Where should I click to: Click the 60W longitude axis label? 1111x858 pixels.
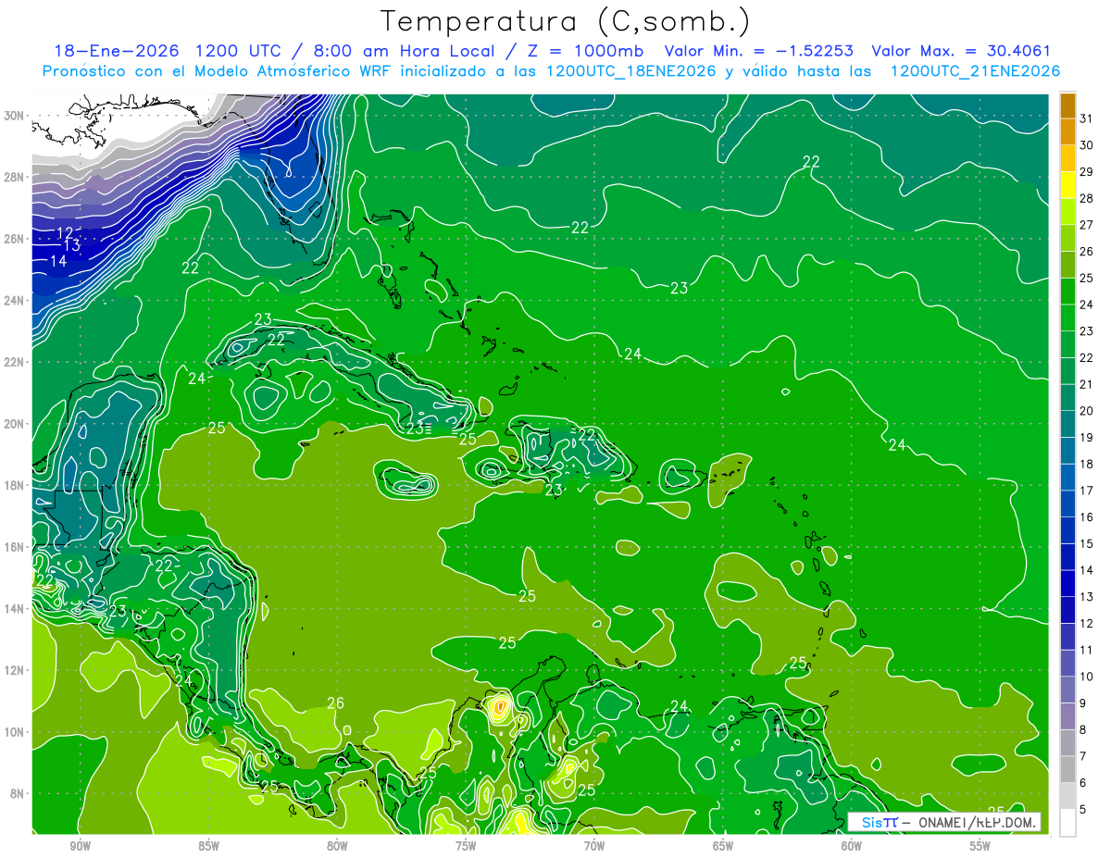(x=852, y=847)
